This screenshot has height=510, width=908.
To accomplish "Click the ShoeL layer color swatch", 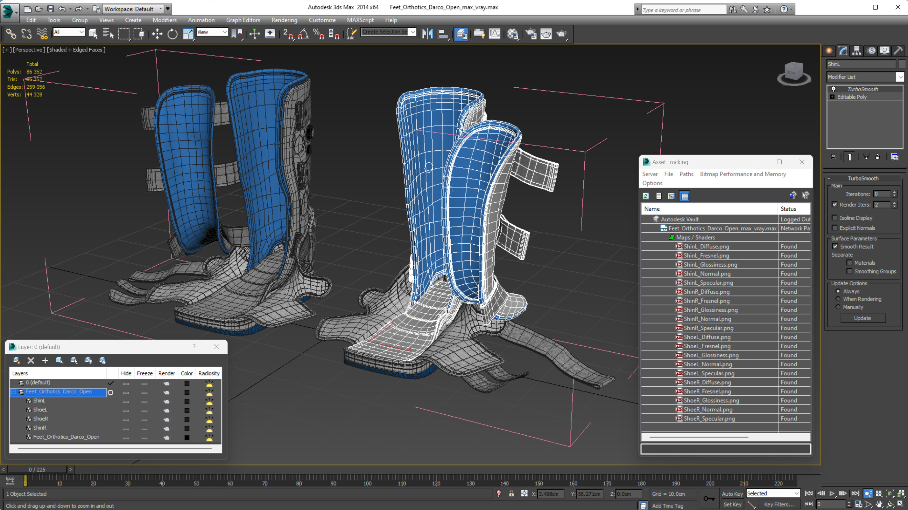I will (187, 410).
